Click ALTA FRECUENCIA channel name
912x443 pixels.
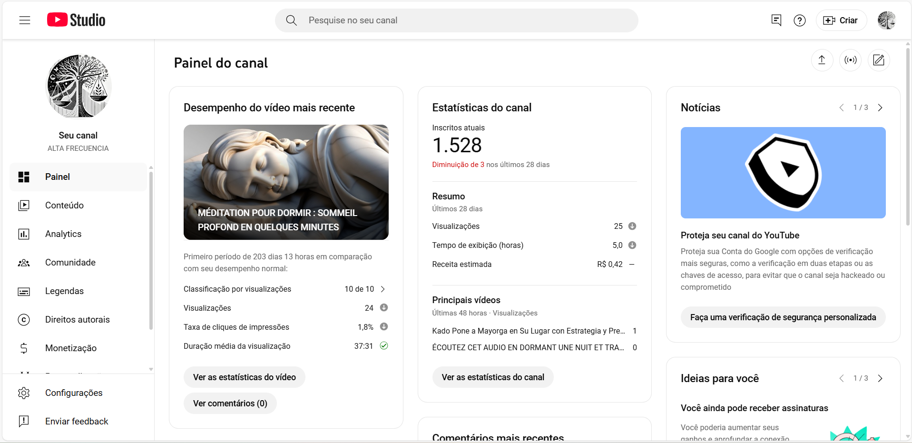[x=78, y=148]
